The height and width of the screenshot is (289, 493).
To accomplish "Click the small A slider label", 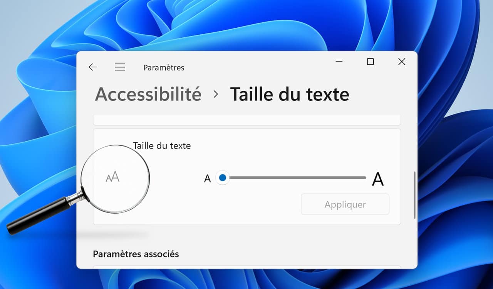I will click(208, 178).
